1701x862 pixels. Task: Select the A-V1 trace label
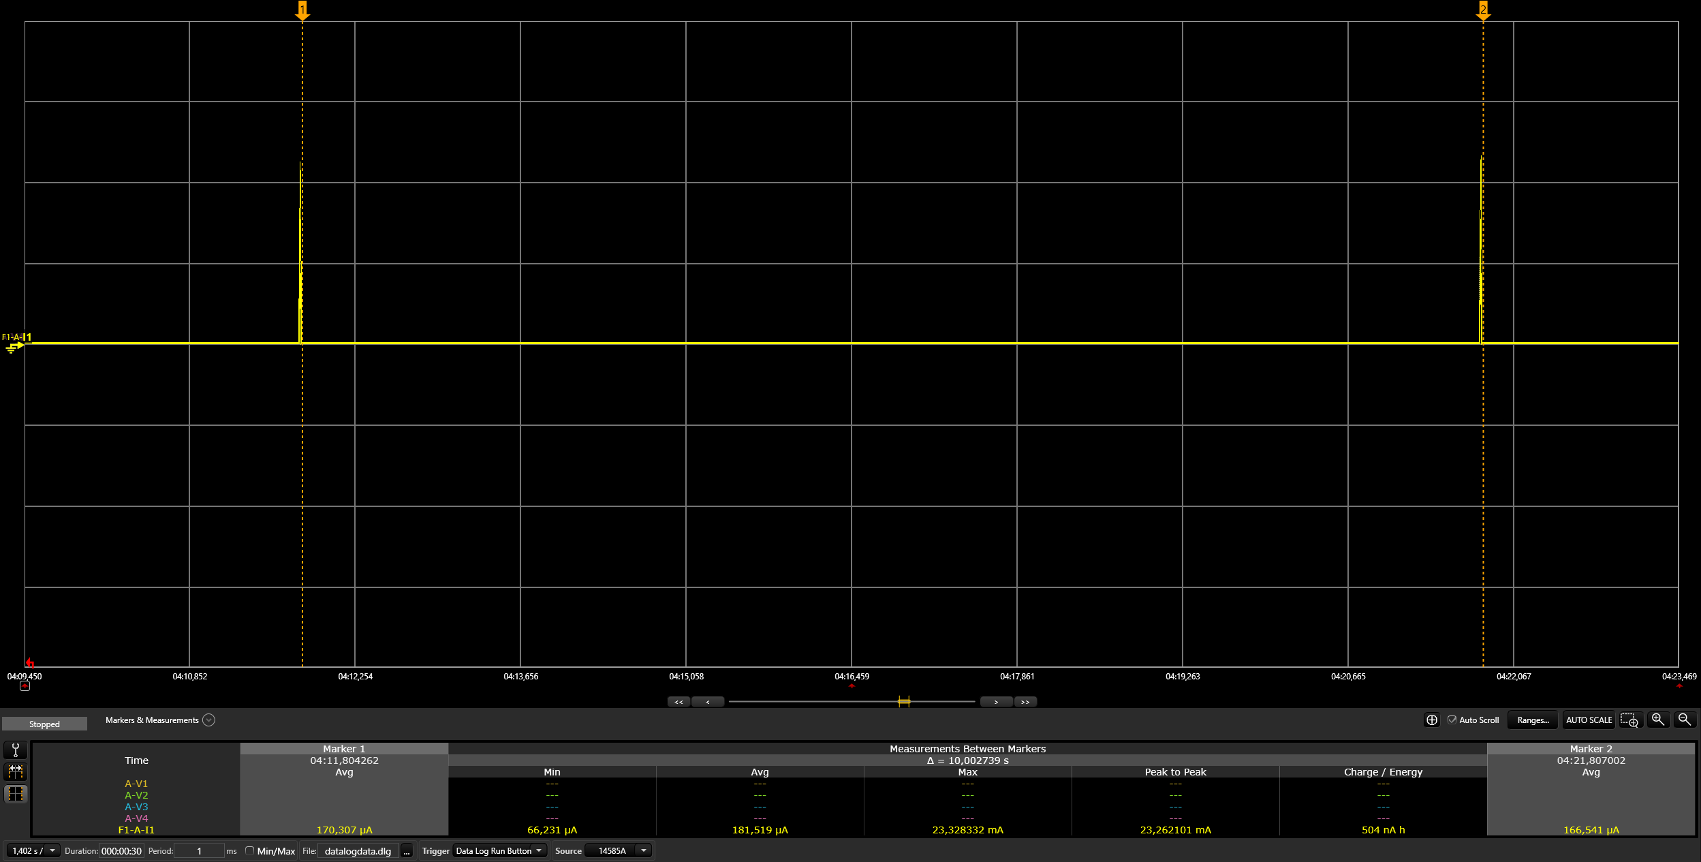[136, 784]
